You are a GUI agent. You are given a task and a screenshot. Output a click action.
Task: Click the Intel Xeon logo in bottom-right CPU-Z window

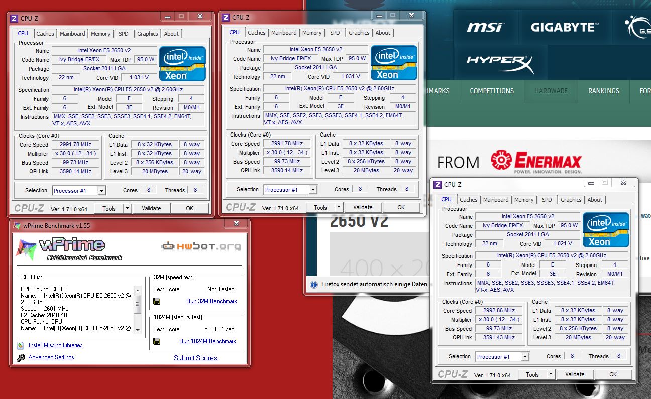pyautogui.click(x=606, y=230)
